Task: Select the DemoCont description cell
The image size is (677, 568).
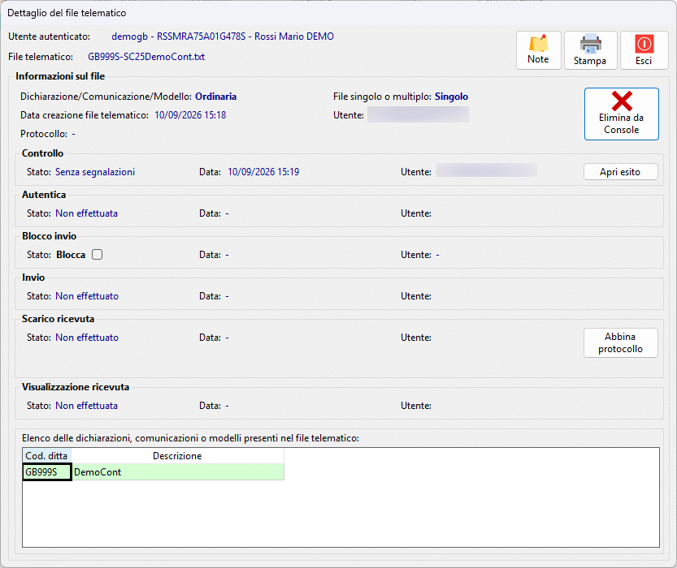Action: click(x=178, y=472)
